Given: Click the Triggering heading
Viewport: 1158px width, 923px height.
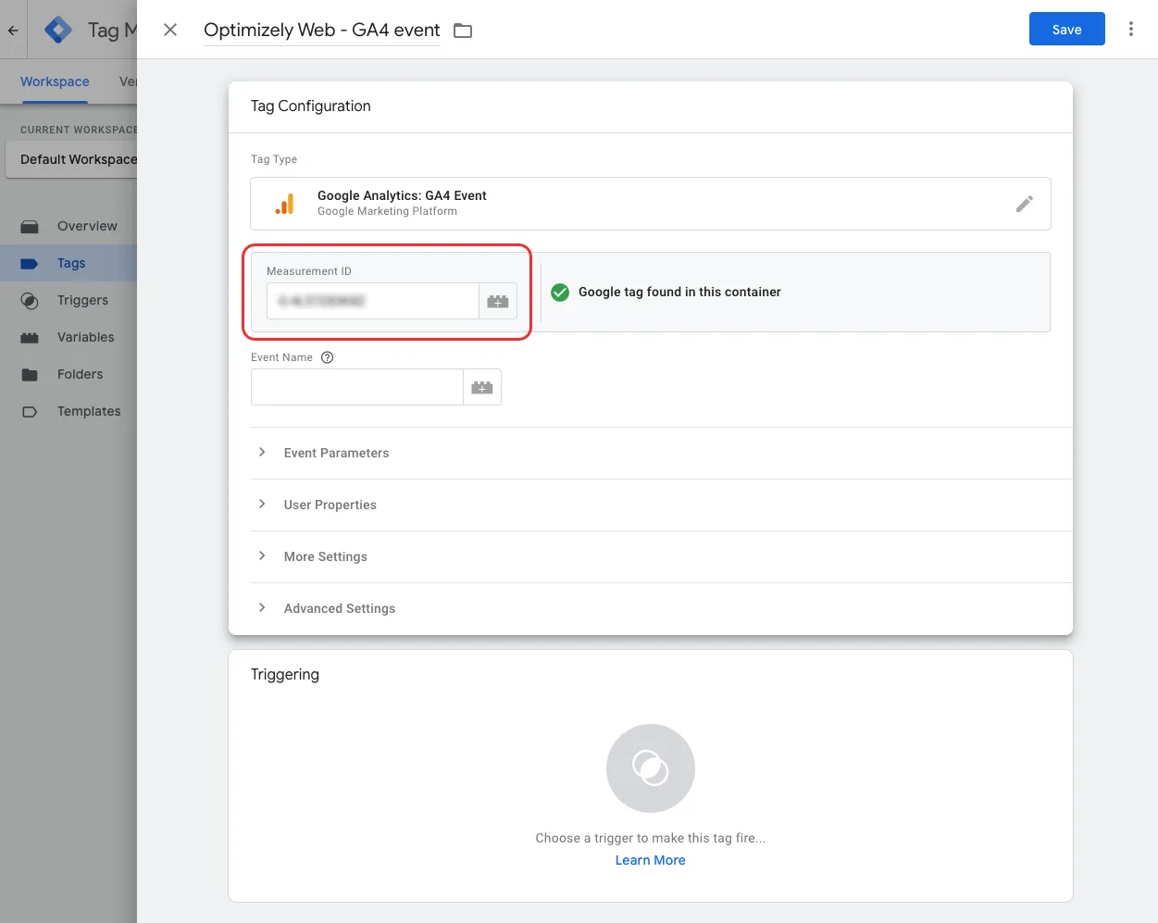Looking at the screenshot, I should click(285, 674).
